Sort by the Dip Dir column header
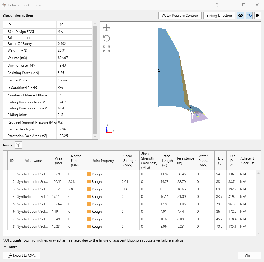The width and height of the screenshot is (264, 262). pyautogui.click(x=233, y=160)
